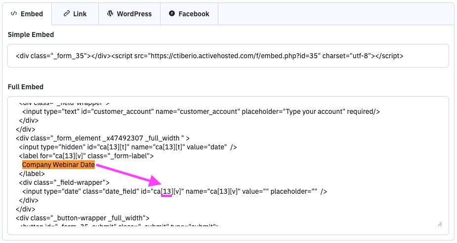Click the highlighted Company Webinar Date text
The height and width of the screenshot is (243, 457).
click(x=58, y=165)
